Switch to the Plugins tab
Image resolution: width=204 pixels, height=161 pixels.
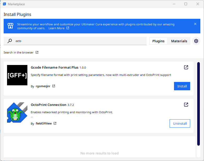coord(158,41)
